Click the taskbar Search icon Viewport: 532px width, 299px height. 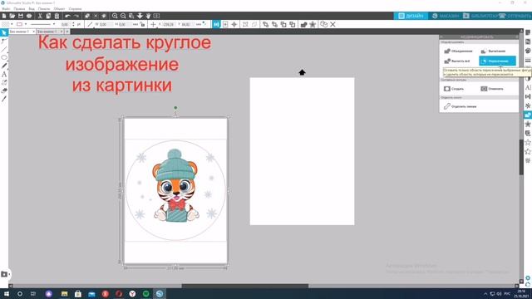point(20,293)
